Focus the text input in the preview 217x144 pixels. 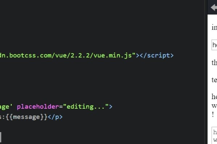214,45
